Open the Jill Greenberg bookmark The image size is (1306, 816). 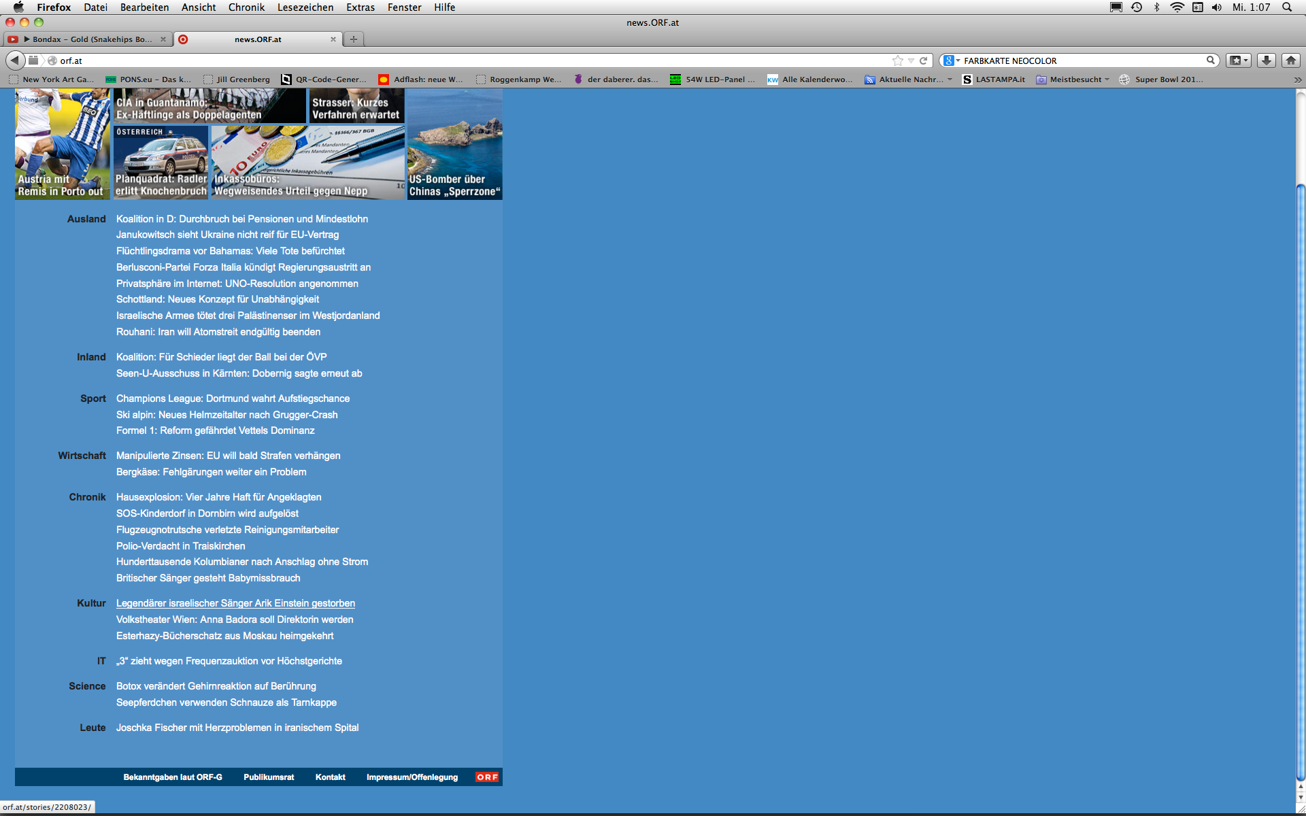[237, 80]
